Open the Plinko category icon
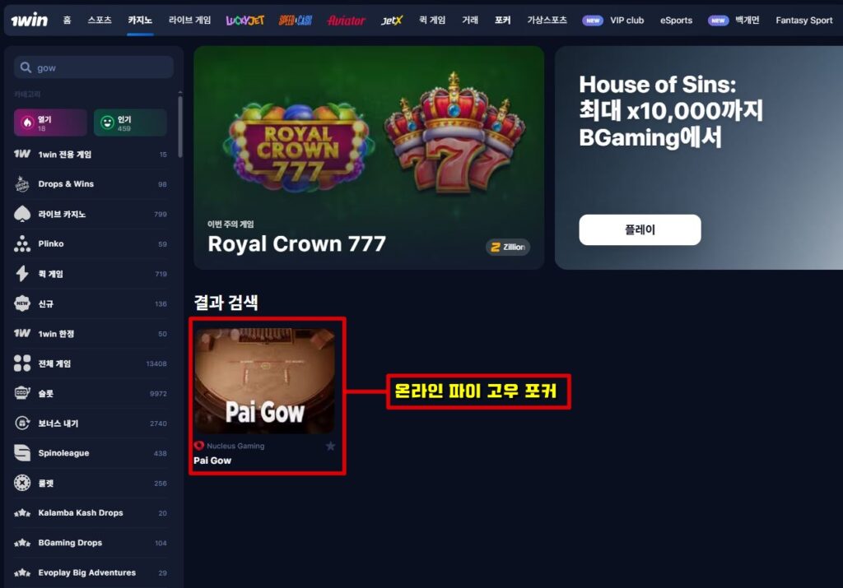 click(22, 243)
